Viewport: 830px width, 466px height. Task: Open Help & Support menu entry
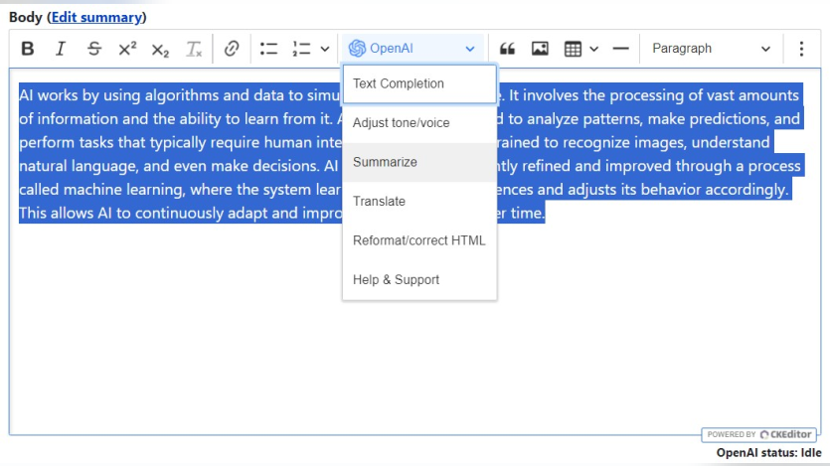(419, 279)
